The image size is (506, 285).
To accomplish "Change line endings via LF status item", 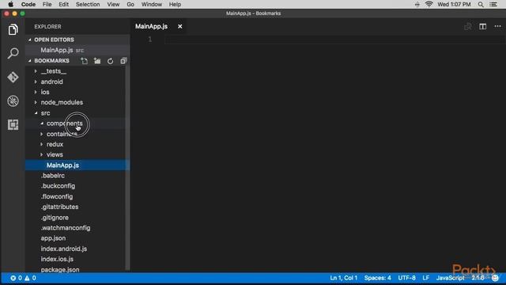I will (x=426, y=278).
